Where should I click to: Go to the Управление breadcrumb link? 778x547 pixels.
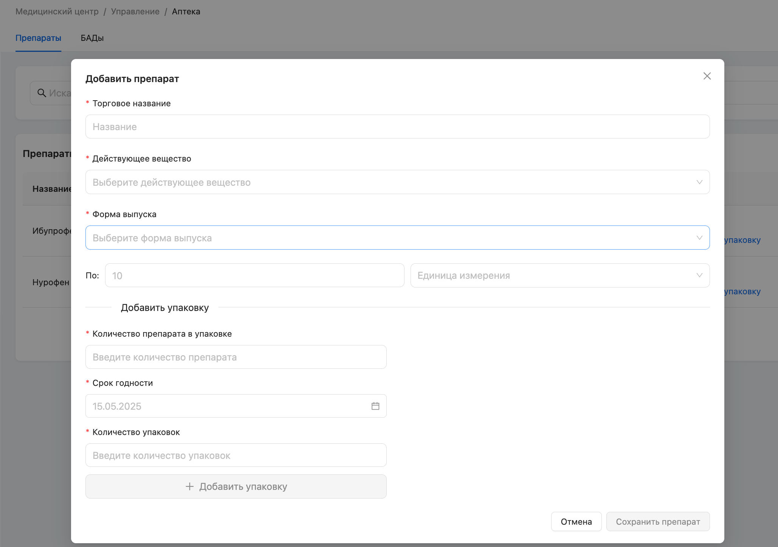(x=135, y=12)
